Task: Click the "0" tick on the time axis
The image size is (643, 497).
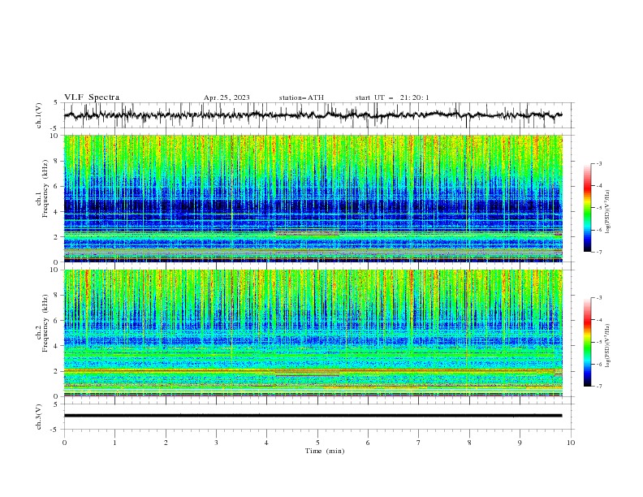Action: pos(64,443)
